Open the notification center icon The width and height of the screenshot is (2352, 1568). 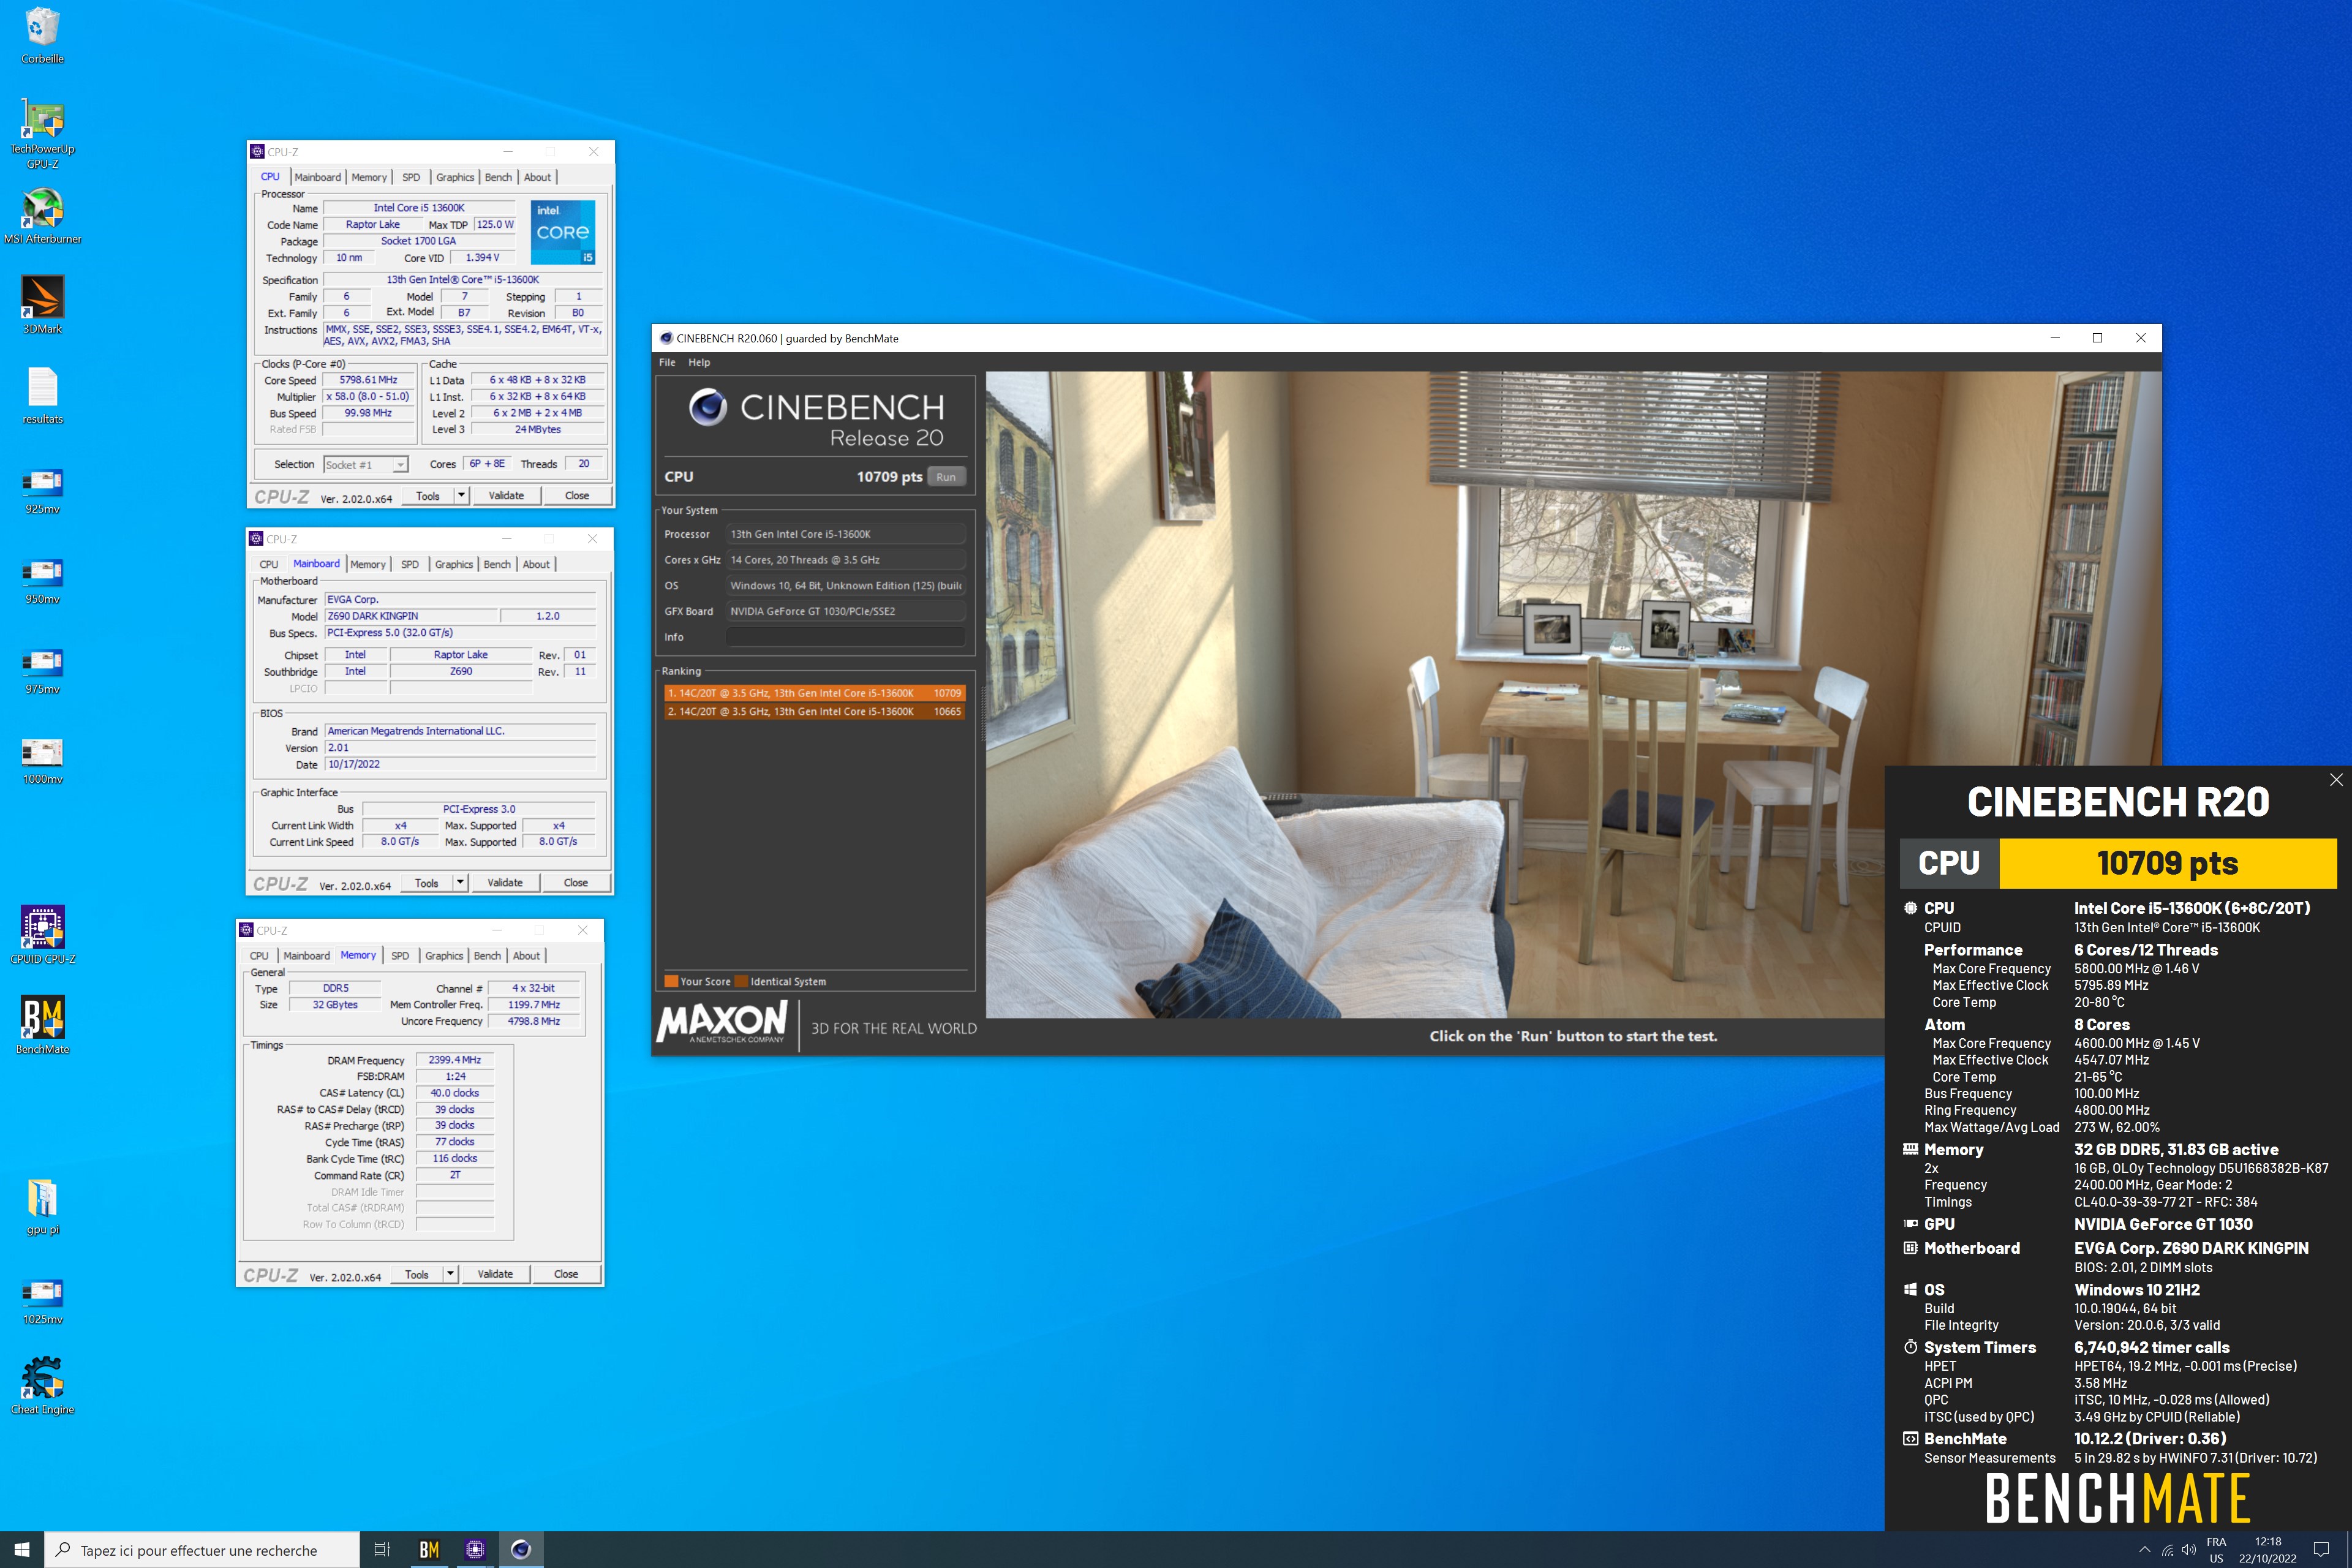2321,1549
